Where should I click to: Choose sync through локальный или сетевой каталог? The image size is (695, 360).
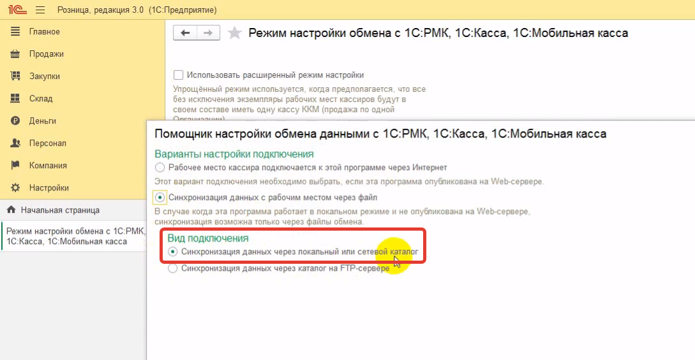[x=172, y=252]
